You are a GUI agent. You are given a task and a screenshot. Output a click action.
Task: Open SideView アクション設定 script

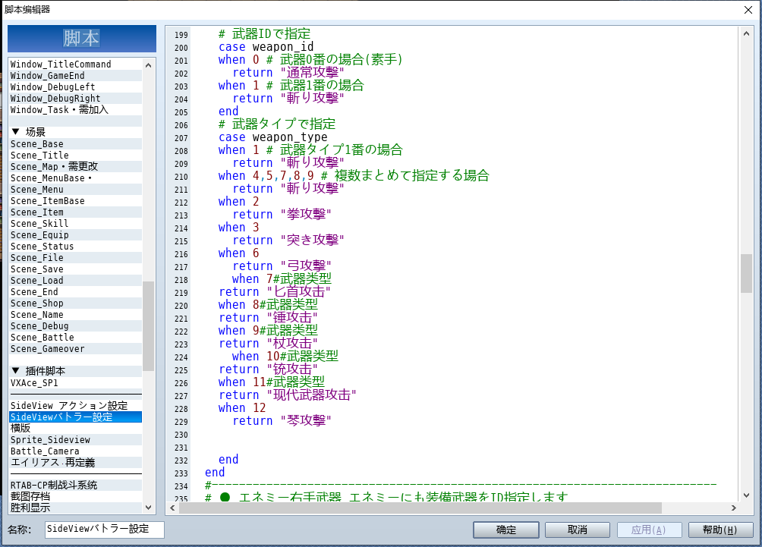pos(75,406)
